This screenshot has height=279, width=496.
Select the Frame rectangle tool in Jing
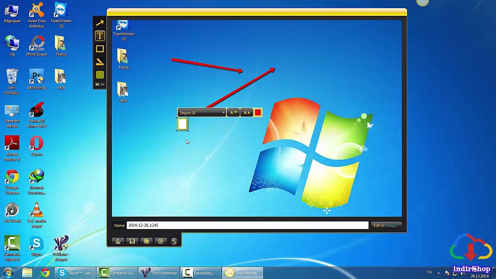click(x=100, y=49)
